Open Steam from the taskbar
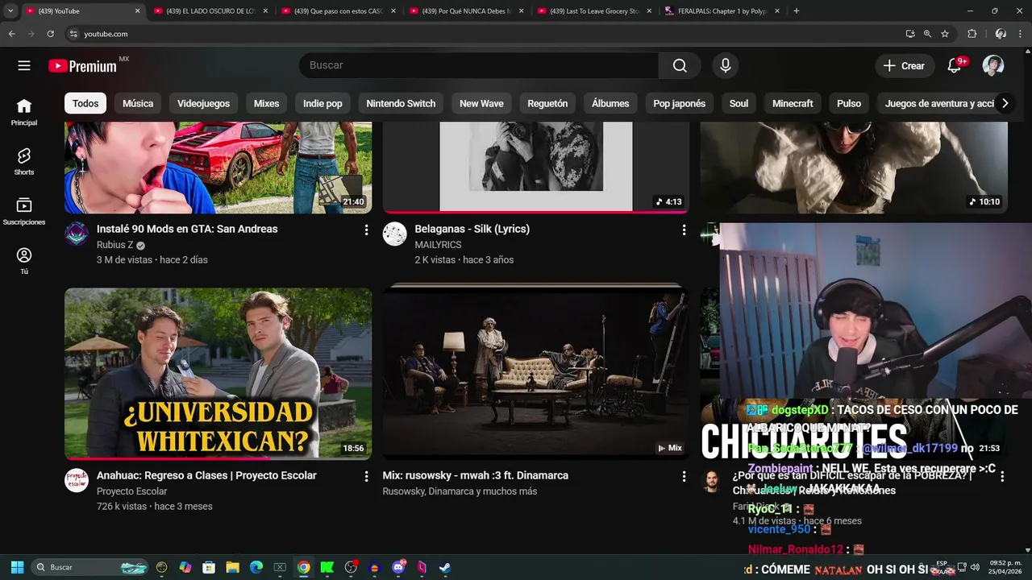This screenshot has width=1032, height=580. (x=445, y=567)
